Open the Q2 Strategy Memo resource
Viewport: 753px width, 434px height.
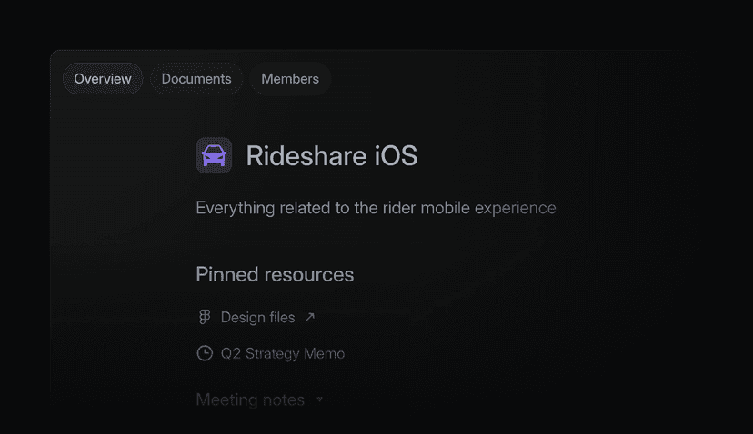[283, 354]
